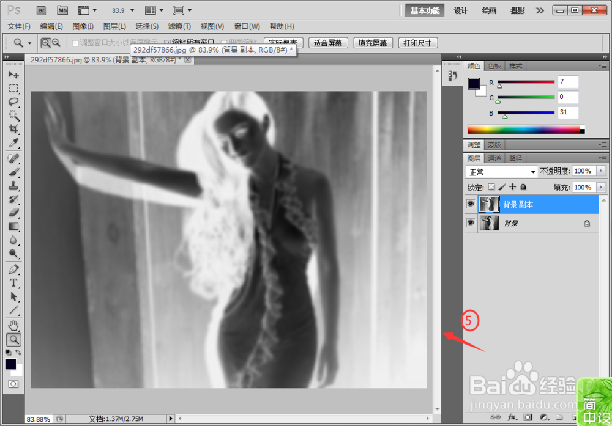The image size is (612, 426).
Task: Open zoom level 83.9 dropdown
Action: click(x=132, y=10)
